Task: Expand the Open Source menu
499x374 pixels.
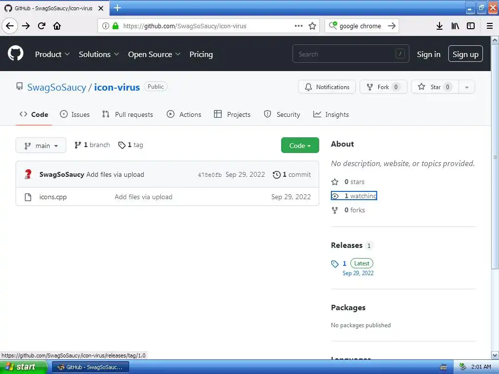Action: (x=154, y=55)
